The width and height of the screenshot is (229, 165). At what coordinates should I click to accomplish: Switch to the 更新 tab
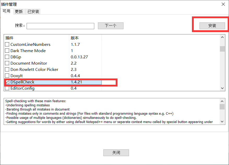coord(19,11)
